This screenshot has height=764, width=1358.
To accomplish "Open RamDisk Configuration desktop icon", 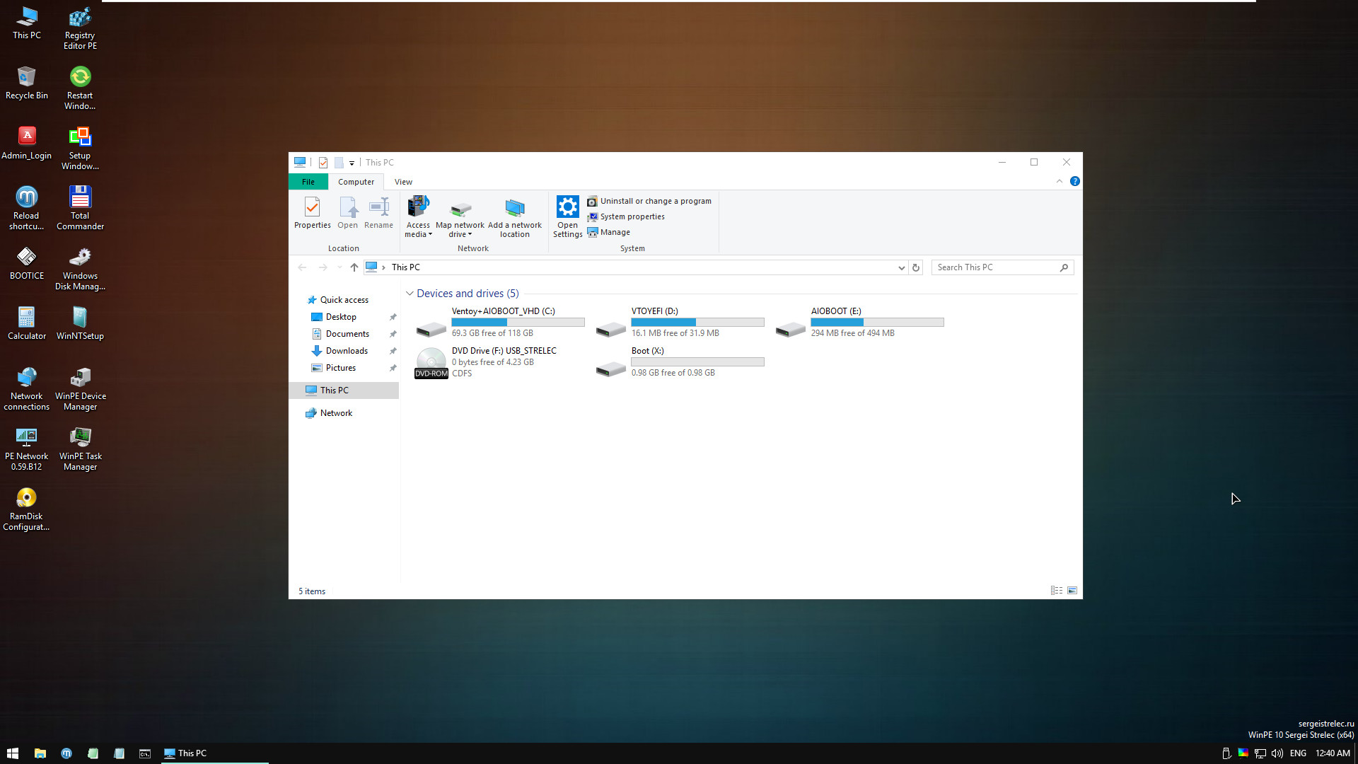I will pos(27,509).
